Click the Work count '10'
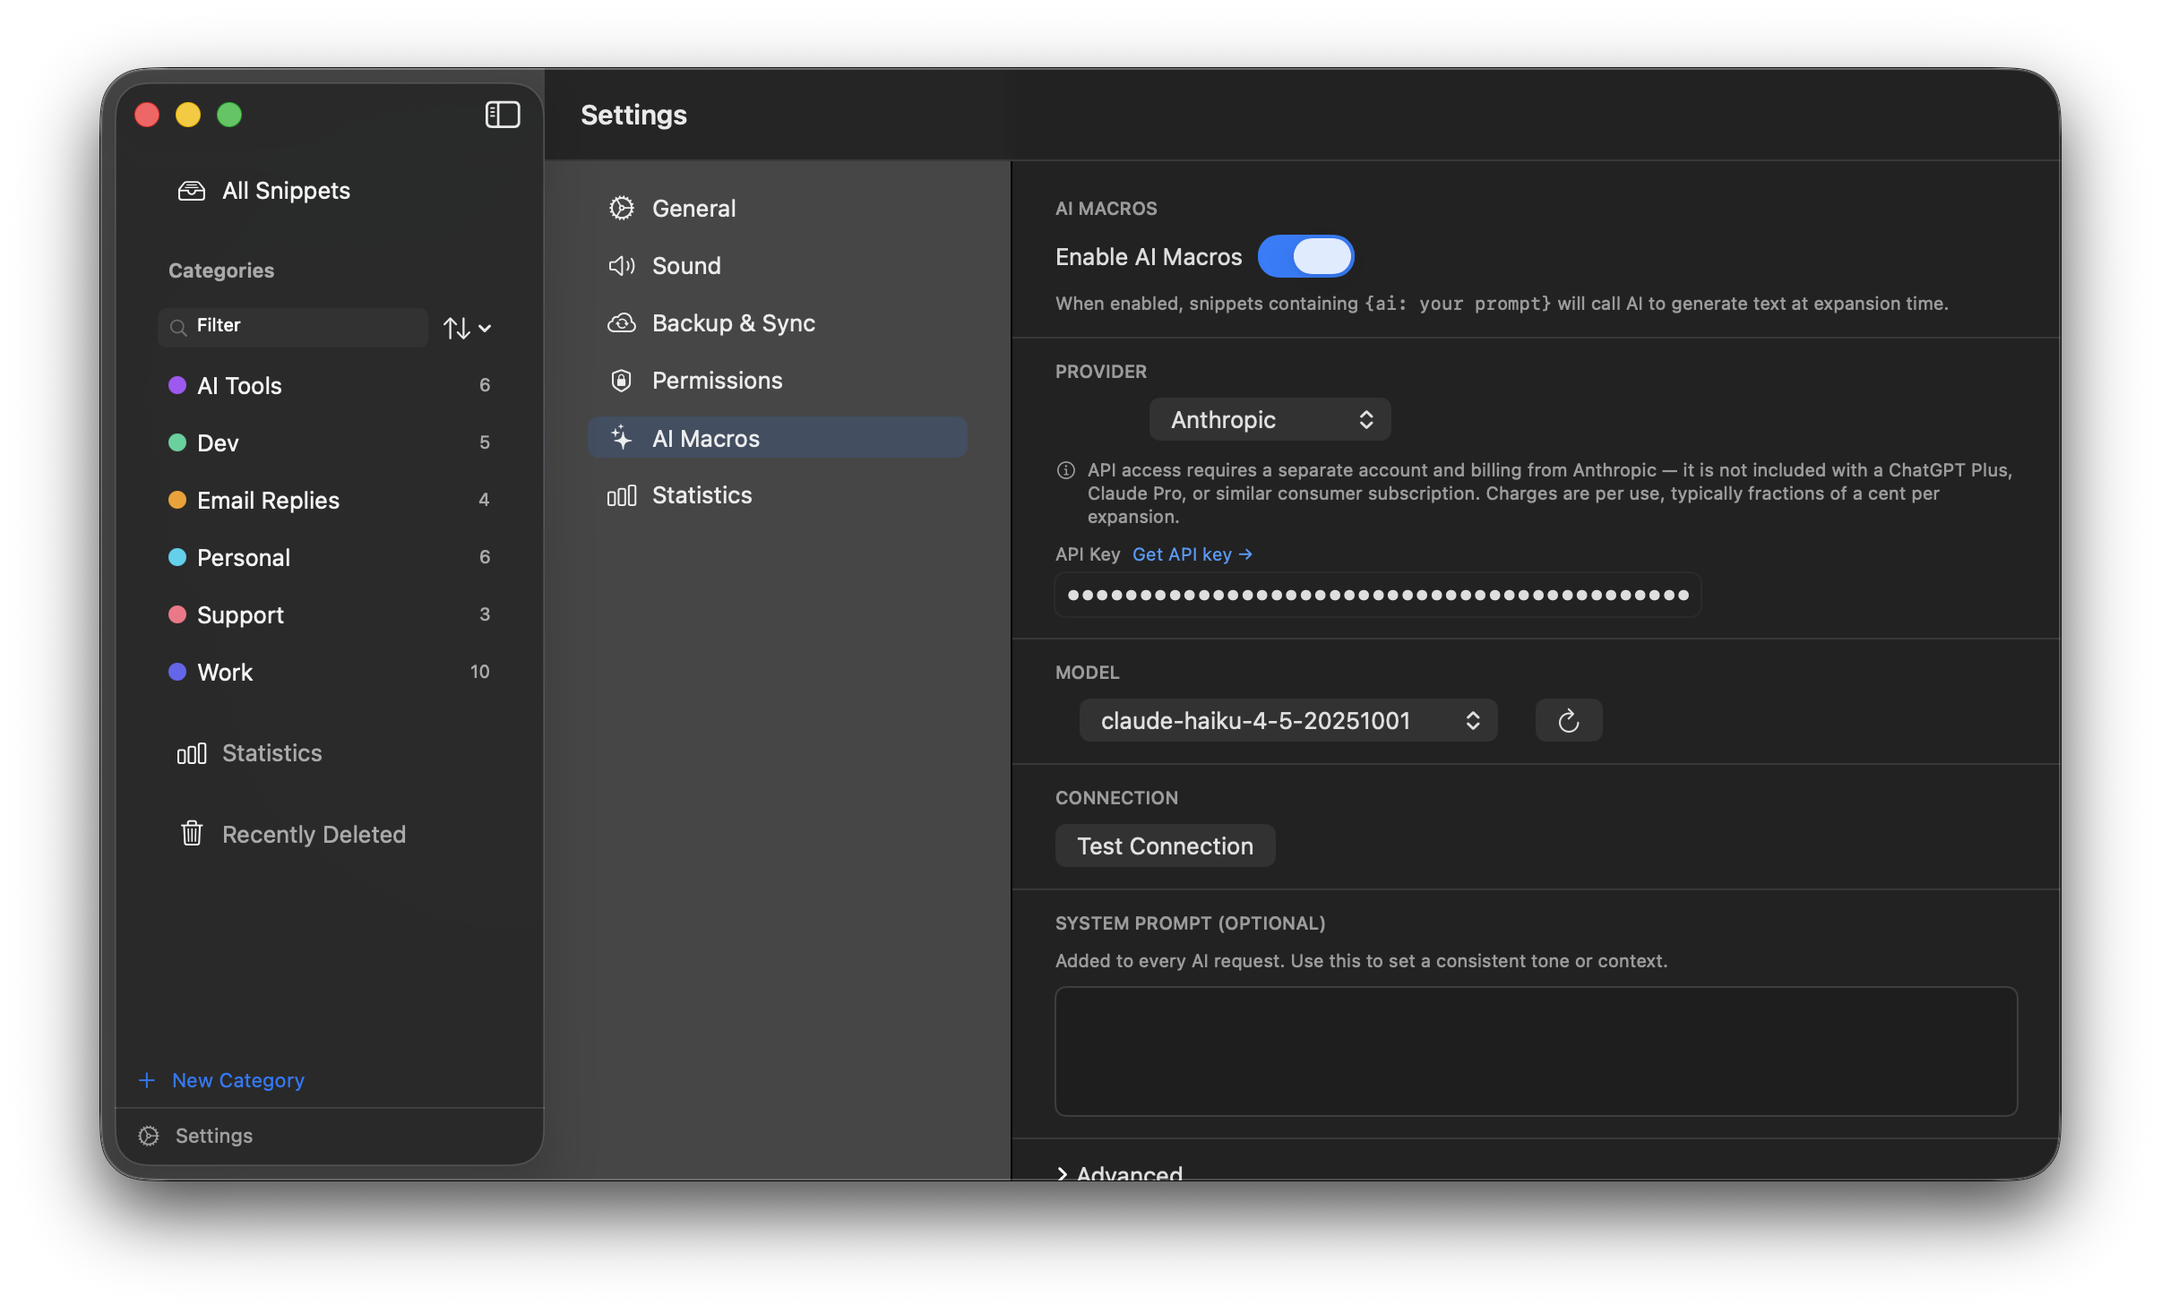 pyautogui.click(x=479, y=672)
